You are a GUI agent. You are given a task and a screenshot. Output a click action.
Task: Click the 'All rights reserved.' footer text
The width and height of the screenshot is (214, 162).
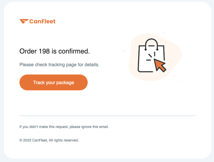click(64, 140)
